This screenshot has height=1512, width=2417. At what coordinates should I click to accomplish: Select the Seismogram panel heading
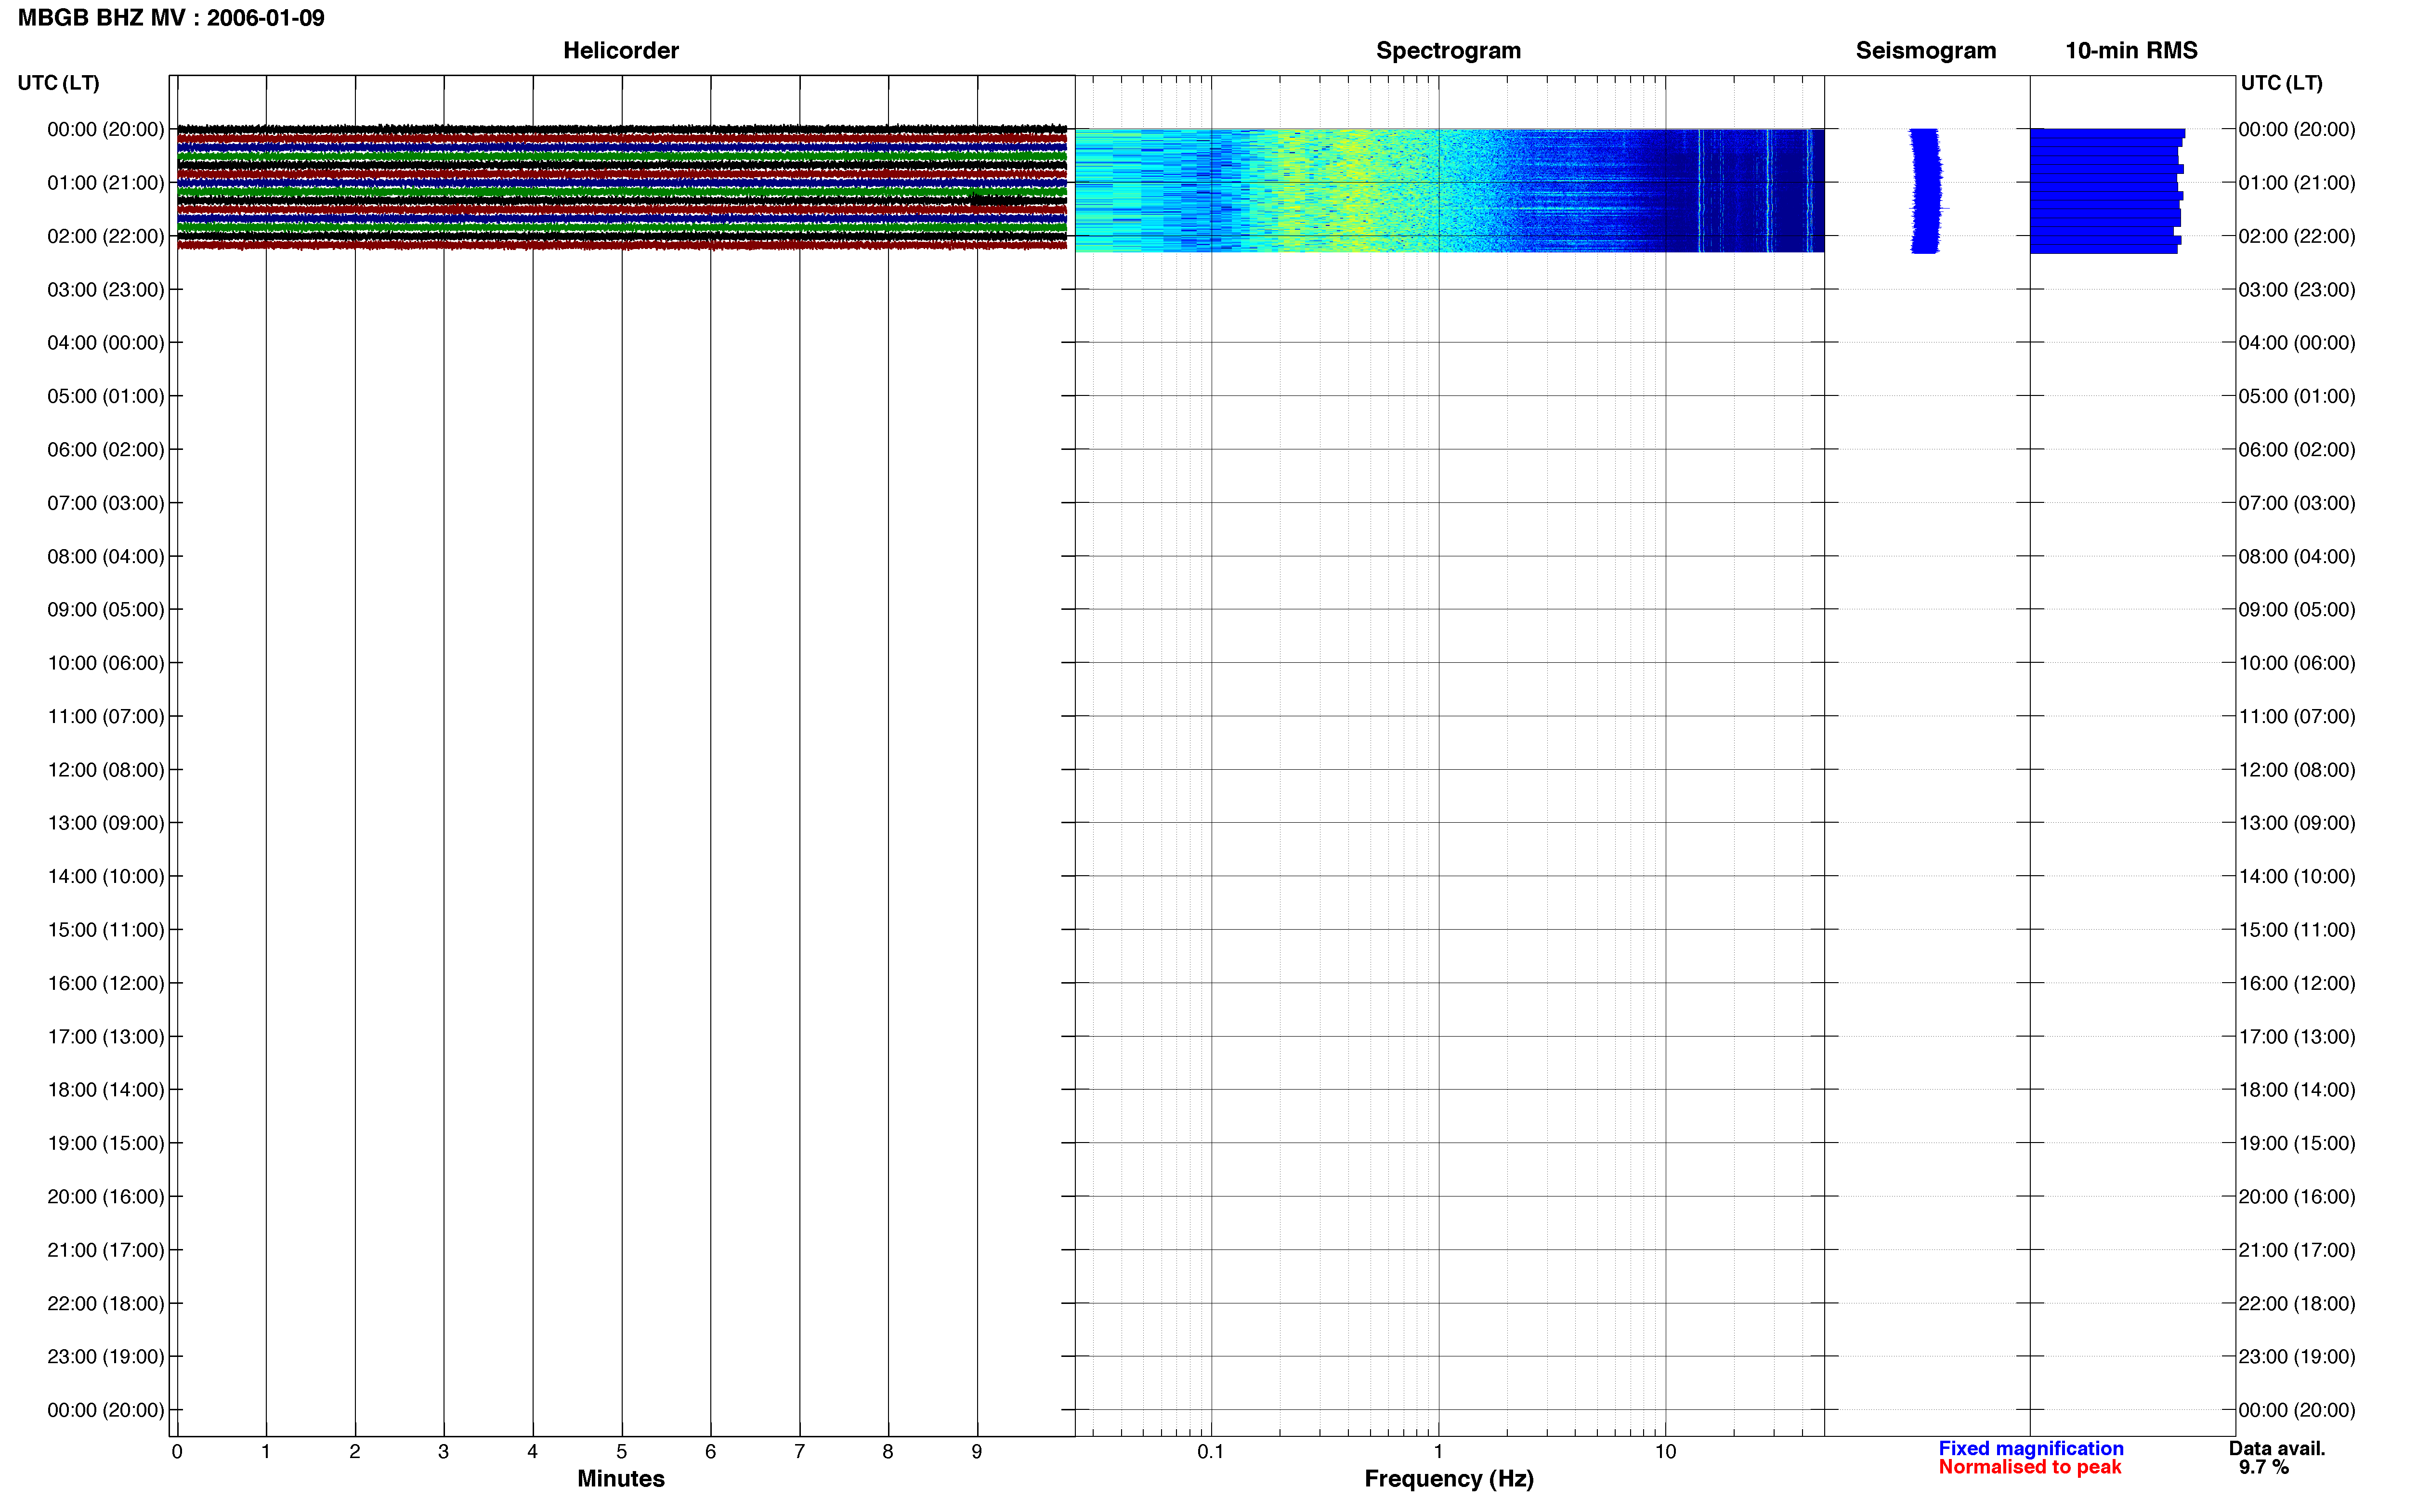[1925, 51]
